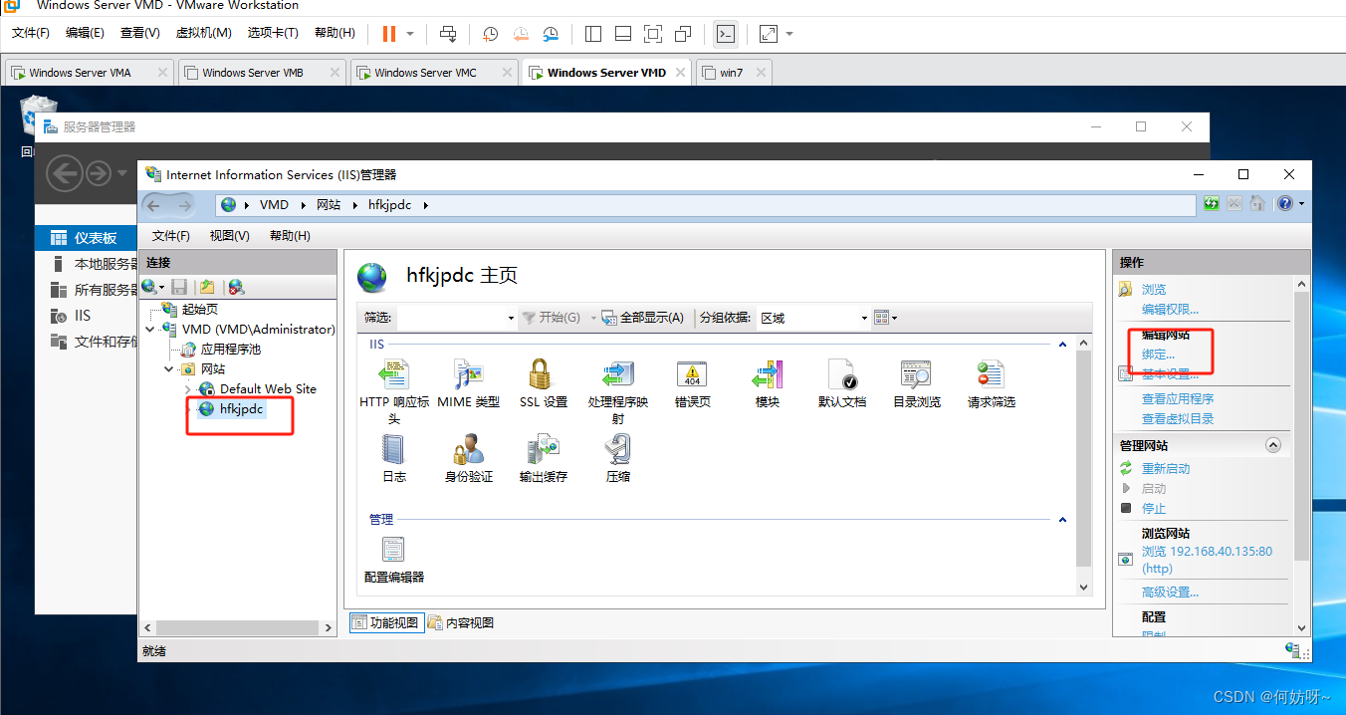This screenshot has height=715, width=1346.
Task: Open the 视图(V) menu in IIS Manager
Action: tap(229, 236)
